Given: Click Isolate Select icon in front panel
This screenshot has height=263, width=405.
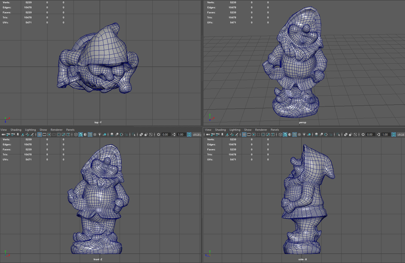Looking at the screenshot, I should tap(134, 135).
